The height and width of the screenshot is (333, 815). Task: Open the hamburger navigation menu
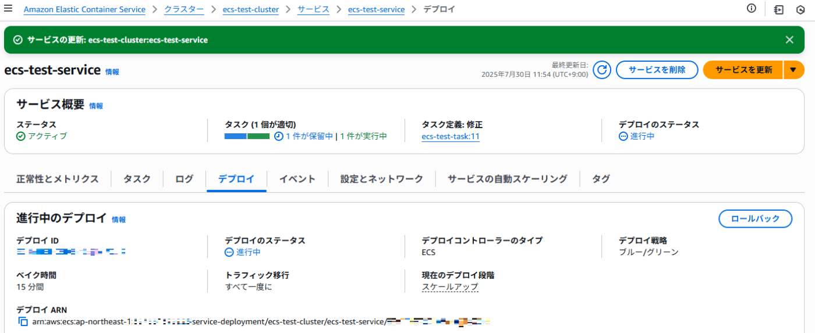click(8, 9)
